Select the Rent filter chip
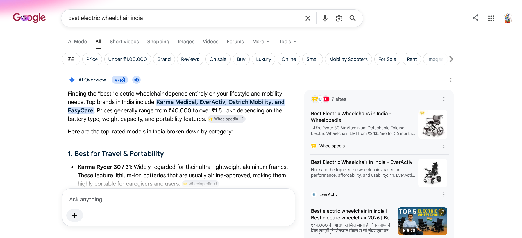This screenshot has height=238, width=522. coord(412,59)
